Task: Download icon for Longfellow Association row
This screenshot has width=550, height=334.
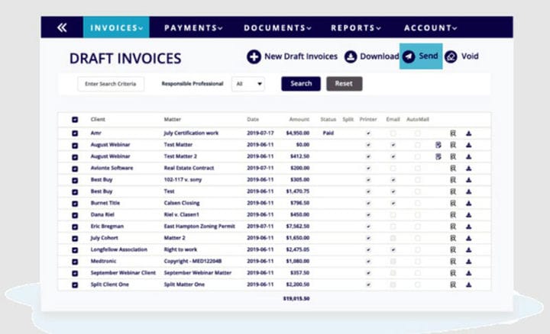Action: pos(468,250)
